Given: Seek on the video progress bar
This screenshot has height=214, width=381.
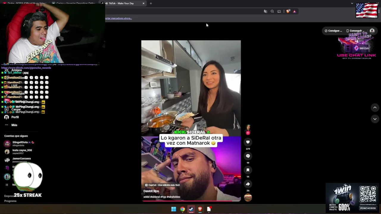Looking at the screenshot, I should [x=191, y=201].
